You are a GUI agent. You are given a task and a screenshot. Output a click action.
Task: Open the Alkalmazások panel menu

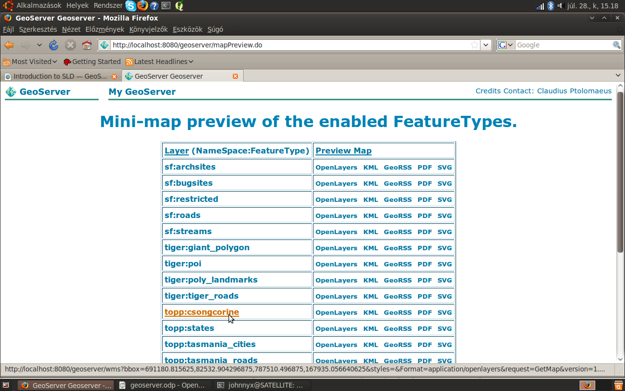pyautogui.click(x=39, y=5)
